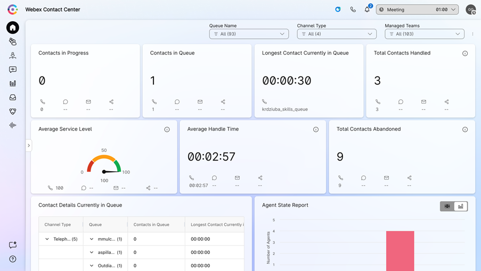The height and width of the screenshot is (271, 481).
Task: Click the service level gauge
Action: pos(104,164)
